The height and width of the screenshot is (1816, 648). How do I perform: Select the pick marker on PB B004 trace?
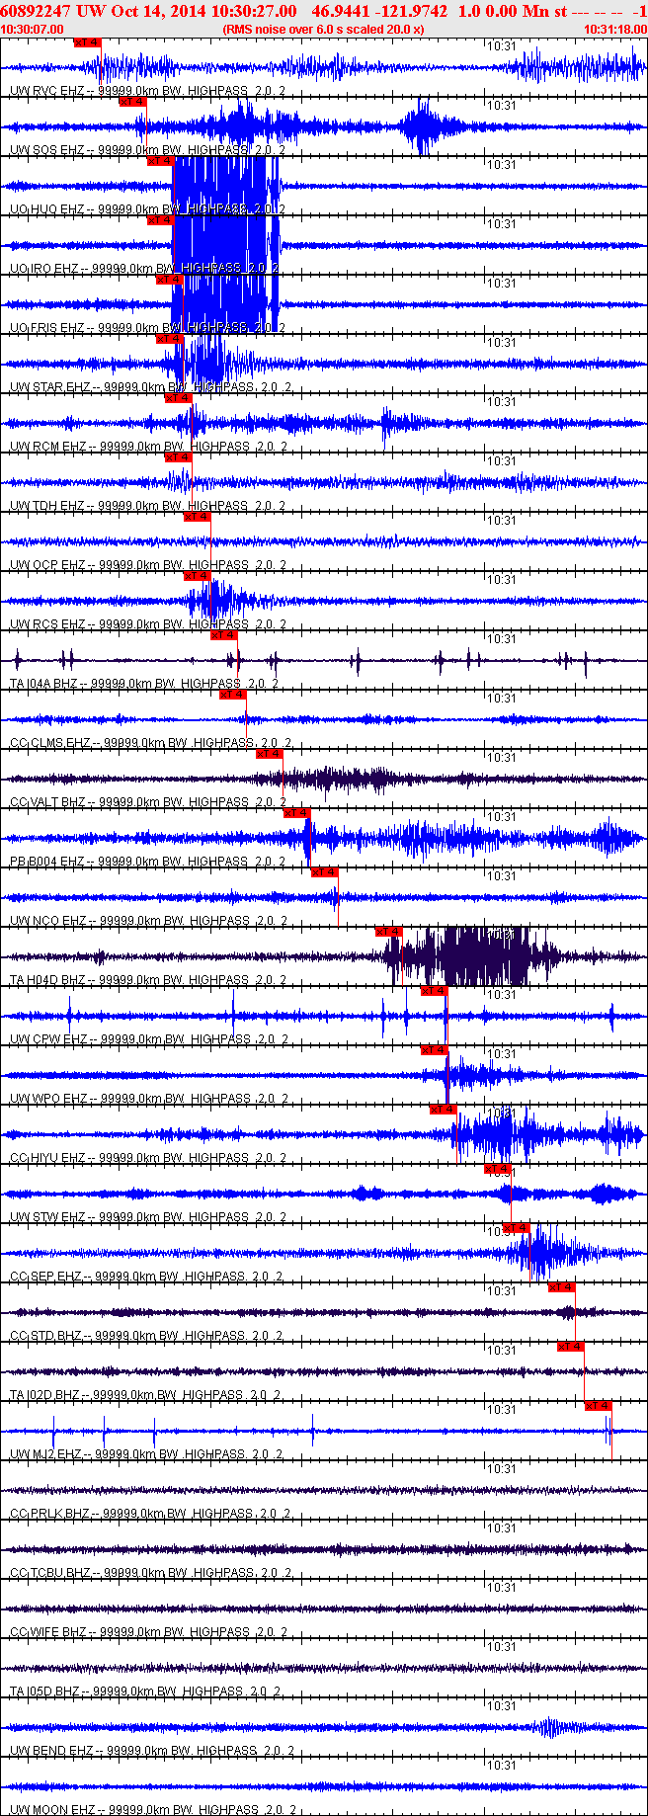297,813
